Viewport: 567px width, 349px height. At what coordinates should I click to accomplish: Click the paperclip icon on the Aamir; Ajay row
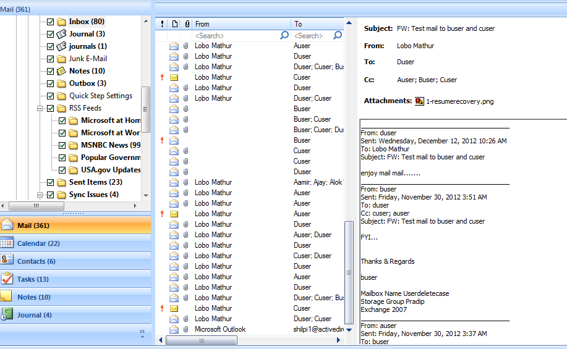pos(185,182)
